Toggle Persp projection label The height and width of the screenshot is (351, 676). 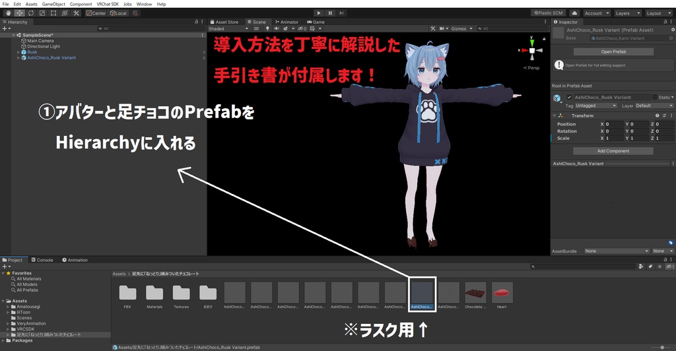tap(531, 67)
